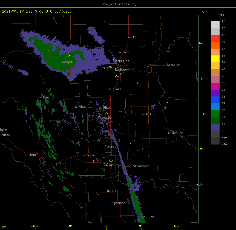Viewport: 236px width, 230px height.
Task: Select the Banff label
Action: tap(34, 155)
